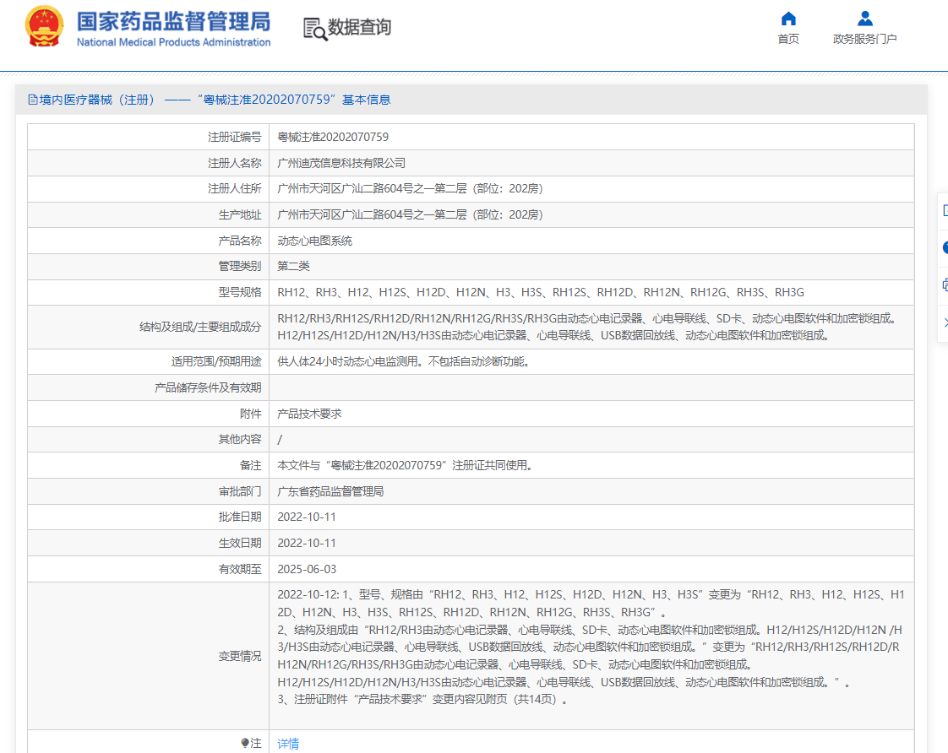Open the 政务服务门户 portal entry

864,38
